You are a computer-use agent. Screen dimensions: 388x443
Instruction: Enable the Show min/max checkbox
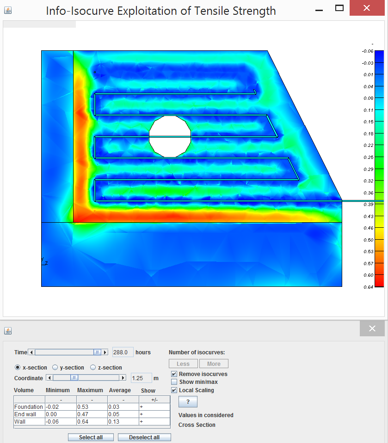(174, 382)
